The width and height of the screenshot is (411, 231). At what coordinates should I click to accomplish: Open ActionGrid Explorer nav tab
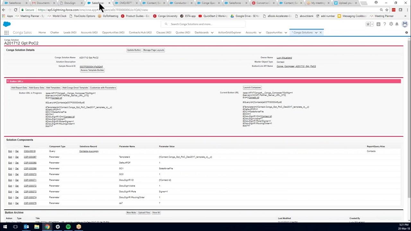(230, 32)
